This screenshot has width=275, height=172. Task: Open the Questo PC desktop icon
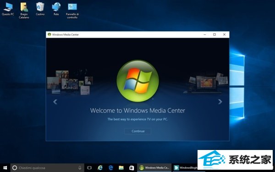(x=8, y=9)
